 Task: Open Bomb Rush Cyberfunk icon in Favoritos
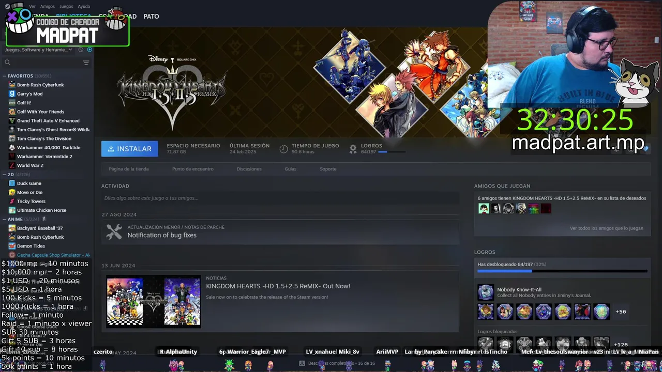click(12, 85)
